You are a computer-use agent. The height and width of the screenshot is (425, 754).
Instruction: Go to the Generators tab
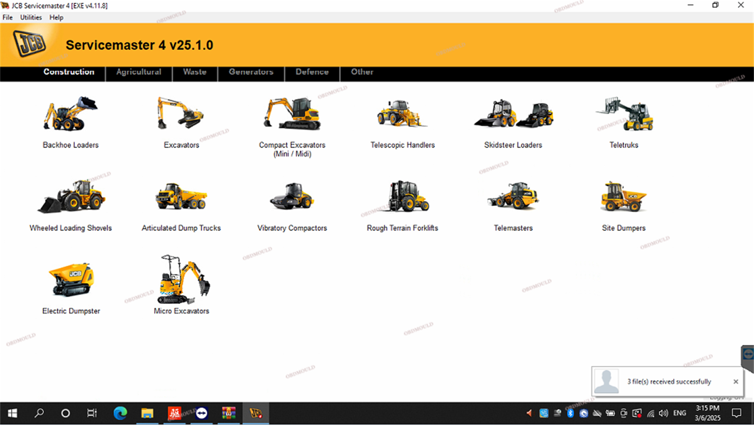click(251, 72)
